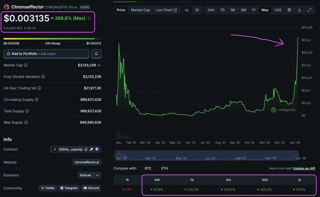Expand the Market Cap details chevron

pos(99,65)
